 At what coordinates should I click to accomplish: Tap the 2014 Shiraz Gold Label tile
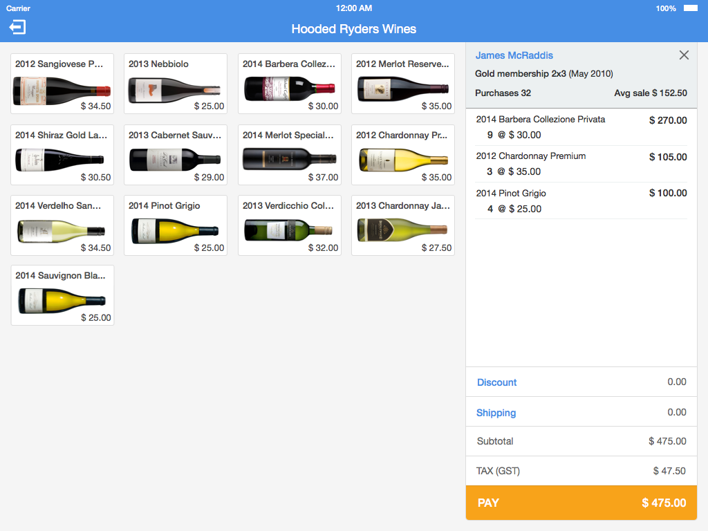(62, 155)
